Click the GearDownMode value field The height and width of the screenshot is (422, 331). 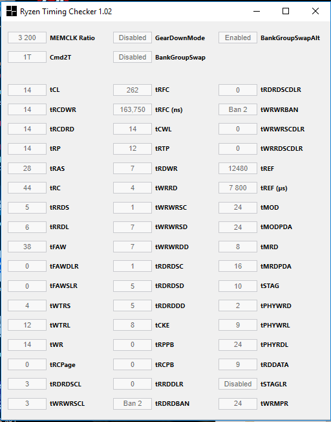coord(133,38)
